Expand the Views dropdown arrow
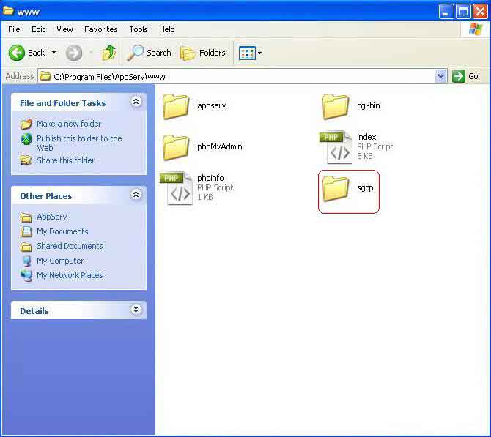 (259, 53)
